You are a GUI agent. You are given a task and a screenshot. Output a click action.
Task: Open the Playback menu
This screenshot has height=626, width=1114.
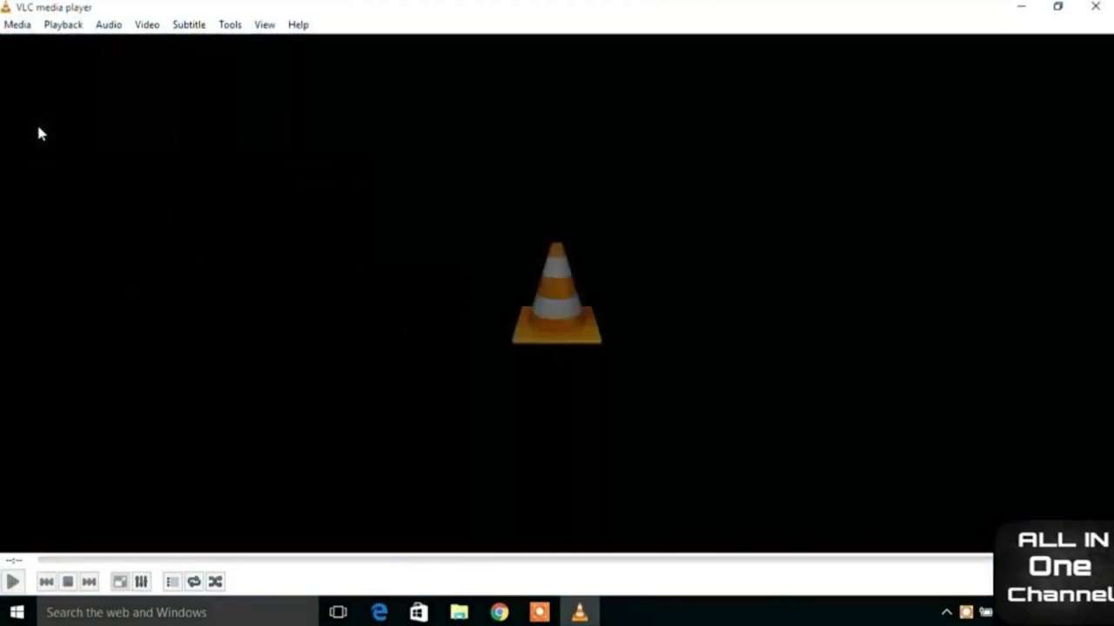click(x=64, y=24)
